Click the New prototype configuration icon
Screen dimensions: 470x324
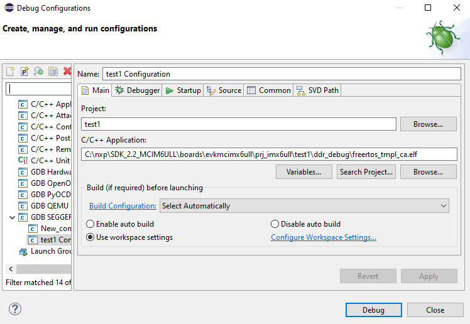click(x=25, y=71)
